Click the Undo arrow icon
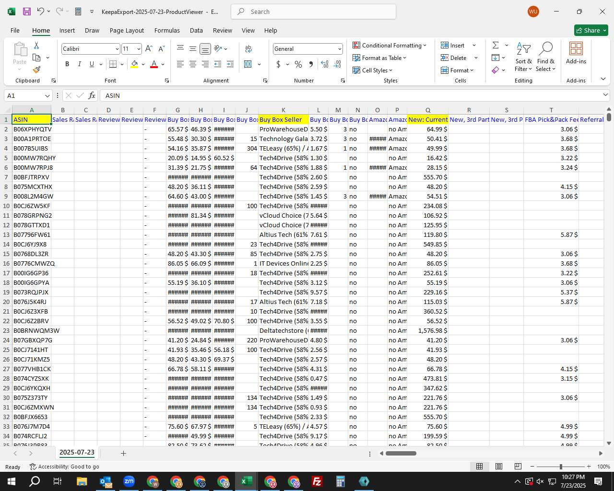 [x=41, y=12]
